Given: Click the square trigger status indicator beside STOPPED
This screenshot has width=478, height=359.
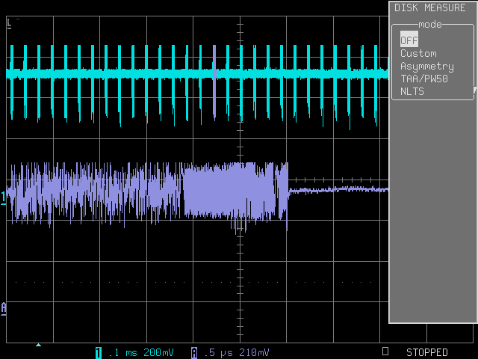Looking at the screenshot, I should 385,351.
